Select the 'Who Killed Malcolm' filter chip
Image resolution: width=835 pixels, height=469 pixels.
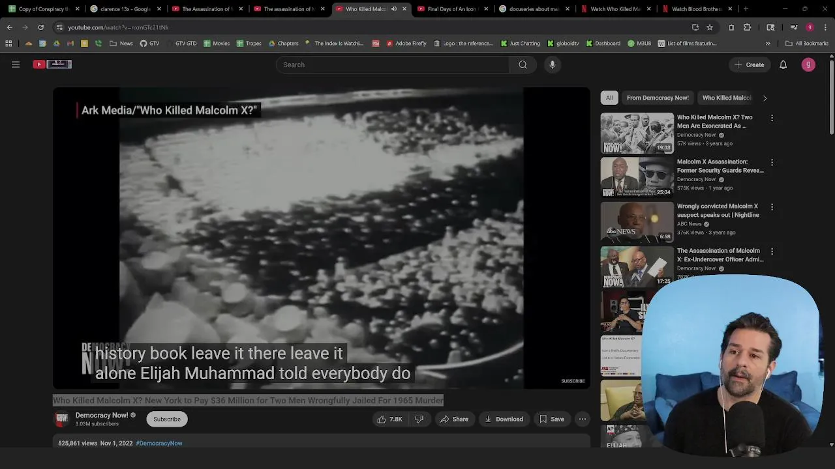(726, 98)
